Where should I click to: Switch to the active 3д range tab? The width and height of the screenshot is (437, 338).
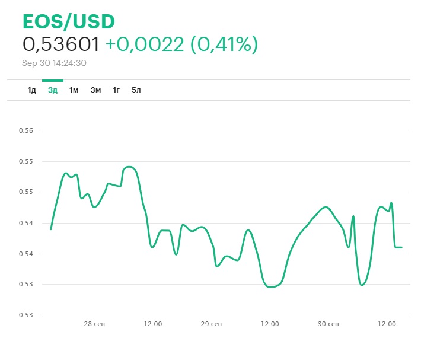53,90
